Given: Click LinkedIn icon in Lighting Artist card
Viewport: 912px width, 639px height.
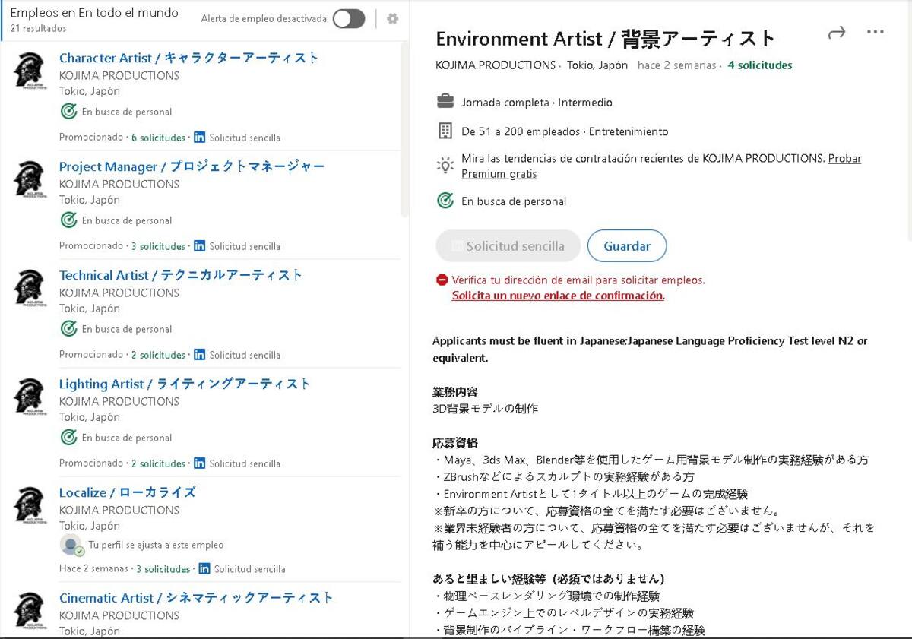Looking at the screenshot, I should [199, 463].
